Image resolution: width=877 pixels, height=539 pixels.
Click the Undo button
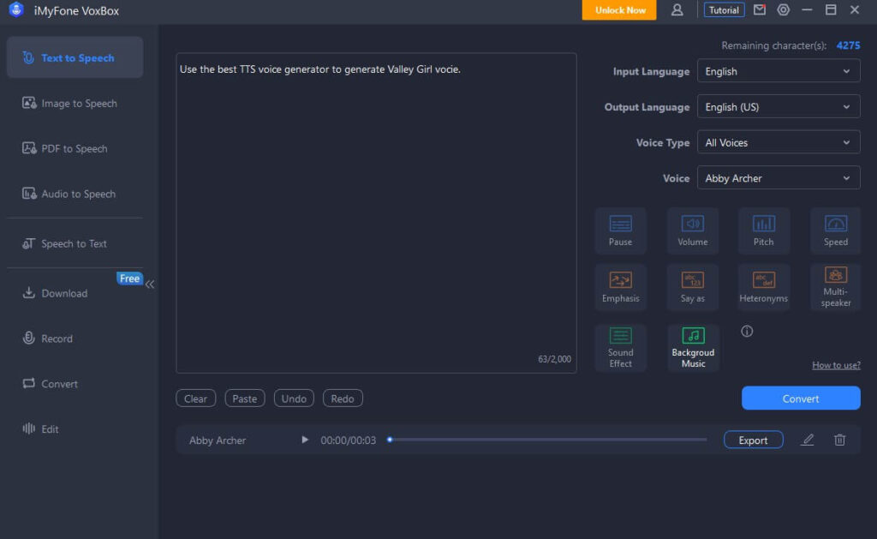pyautogui.click(x=294, y=398)
